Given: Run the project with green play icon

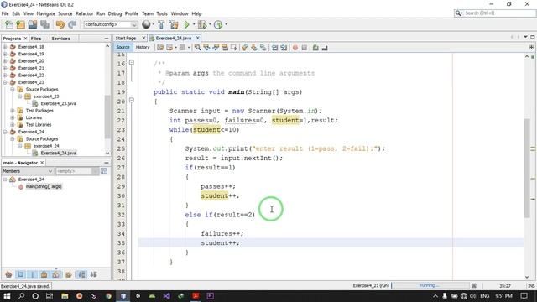Looking at the screenshot, I should (186, 24).
